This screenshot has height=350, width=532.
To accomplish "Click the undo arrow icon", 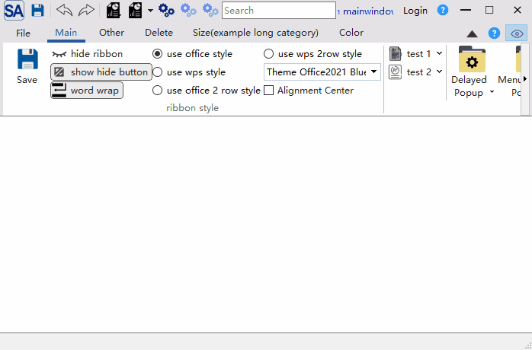I will tap(65, 11).
